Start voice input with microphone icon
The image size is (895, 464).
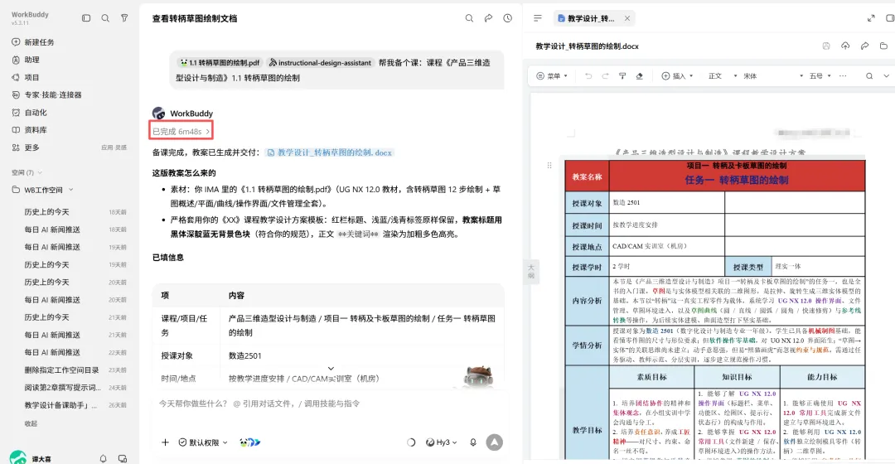[473, 442]
